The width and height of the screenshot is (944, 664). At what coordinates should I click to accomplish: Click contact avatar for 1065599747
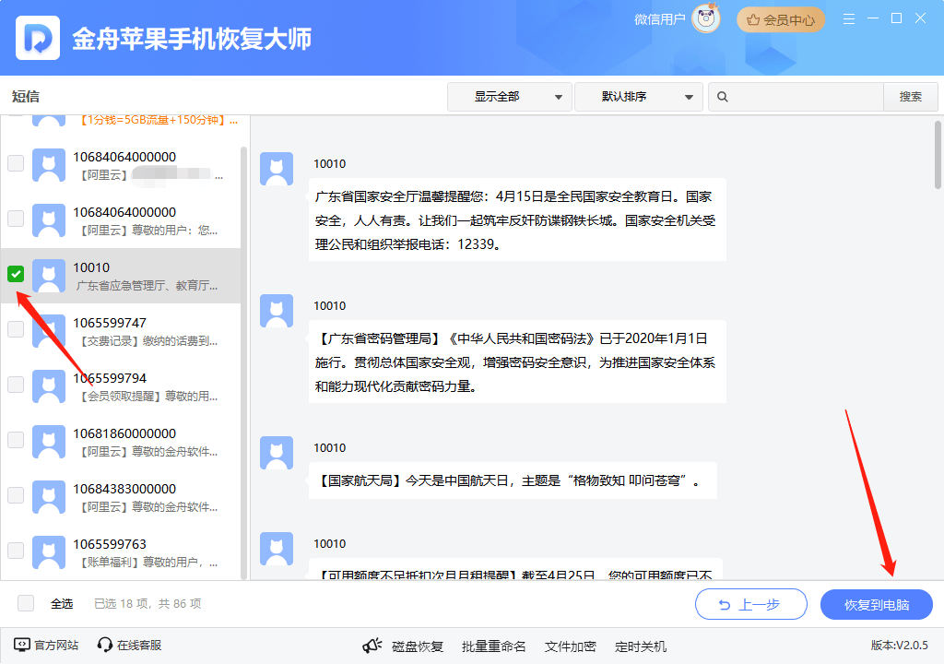[x=48, y=331]
